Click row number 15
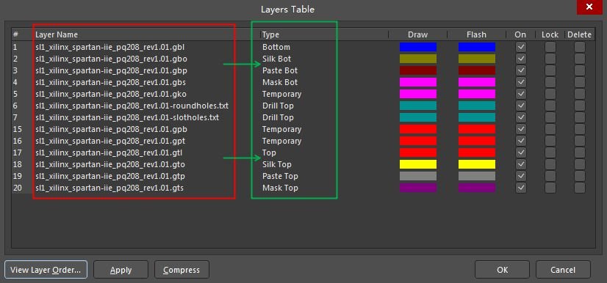The image size is (607, 283). pos(17,129)
